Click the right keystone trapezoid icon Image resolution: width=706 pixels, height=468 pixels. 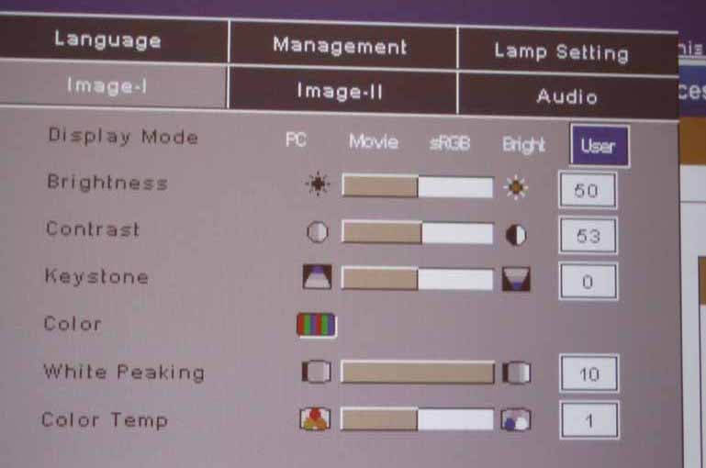click(x=516, y=279)
